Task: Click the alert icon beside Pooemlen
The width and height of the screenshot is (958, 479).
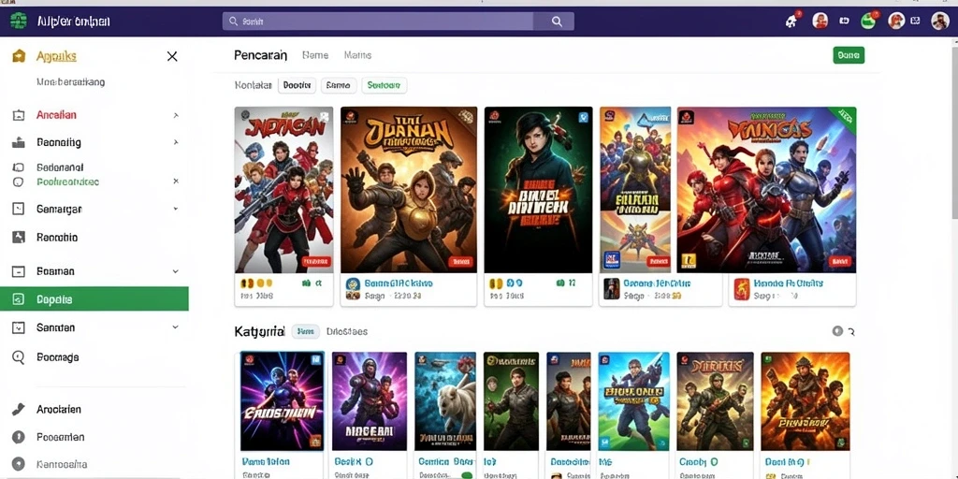Action: (19, 437)
